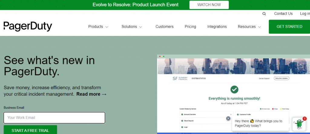Open the Customers page

(x=164, y=27)
